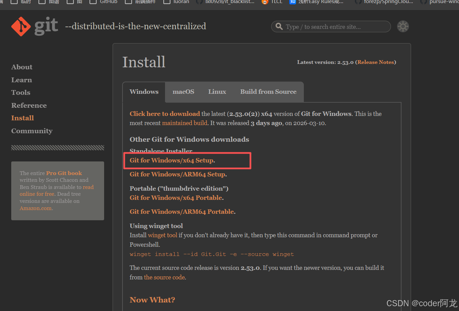Open the forezp/SpringClou... bookmark
The image size is (459, 311).
coord(384,2)
